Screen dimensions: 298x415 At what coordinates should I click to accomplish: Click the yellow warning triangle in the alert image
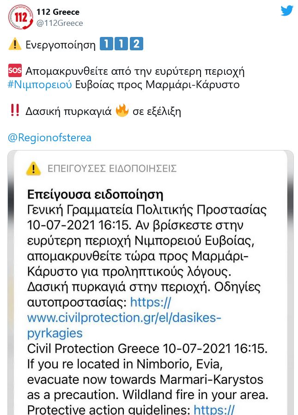tap(32, 169)
